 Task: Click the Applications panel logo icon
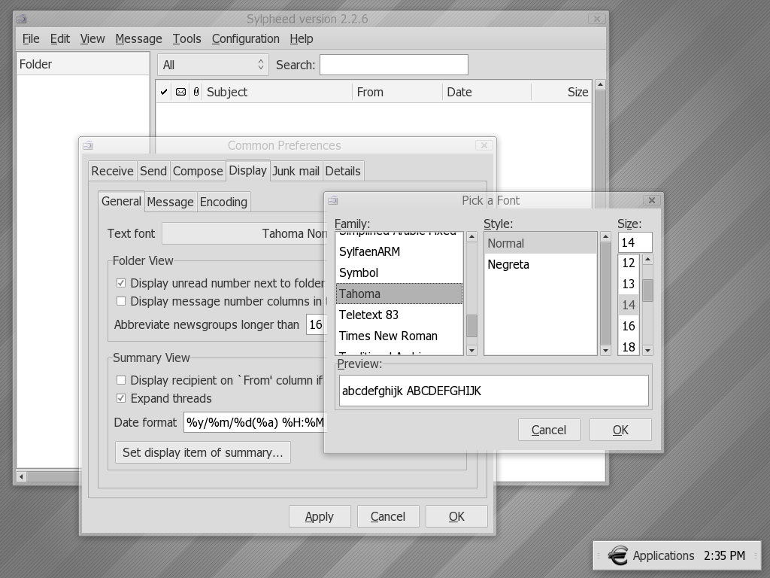tap(618, 555)
